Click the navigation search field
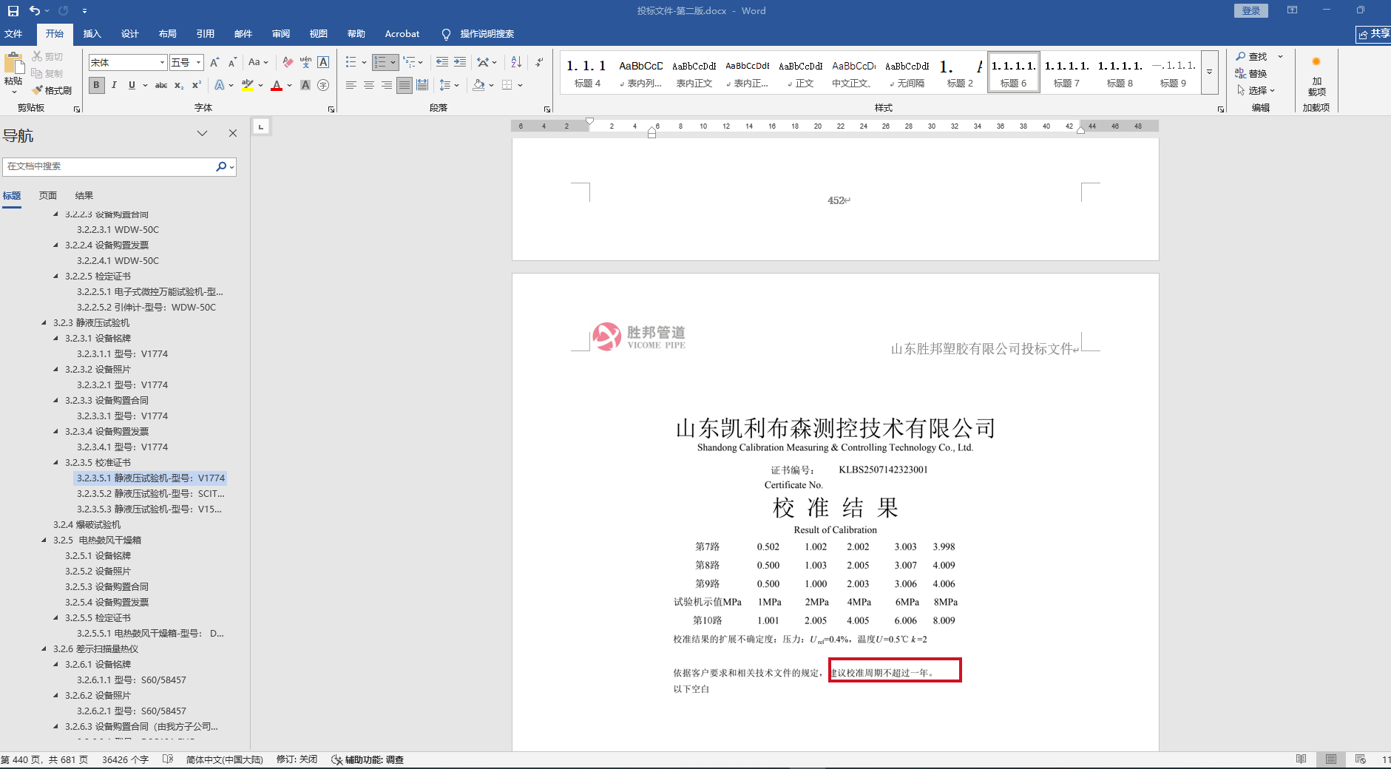 click(x=109, y=166)
